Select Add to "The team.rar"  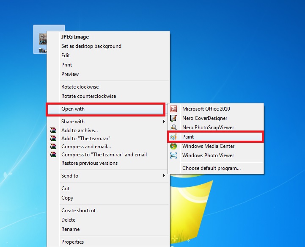click(85, 139)
